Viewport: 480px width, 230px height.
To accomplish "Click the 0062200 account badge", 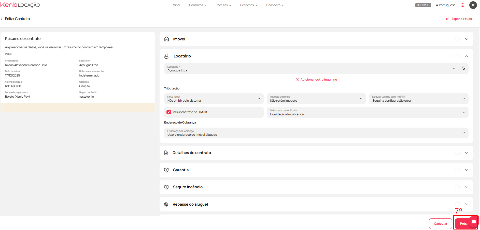I will pos(423,5).
